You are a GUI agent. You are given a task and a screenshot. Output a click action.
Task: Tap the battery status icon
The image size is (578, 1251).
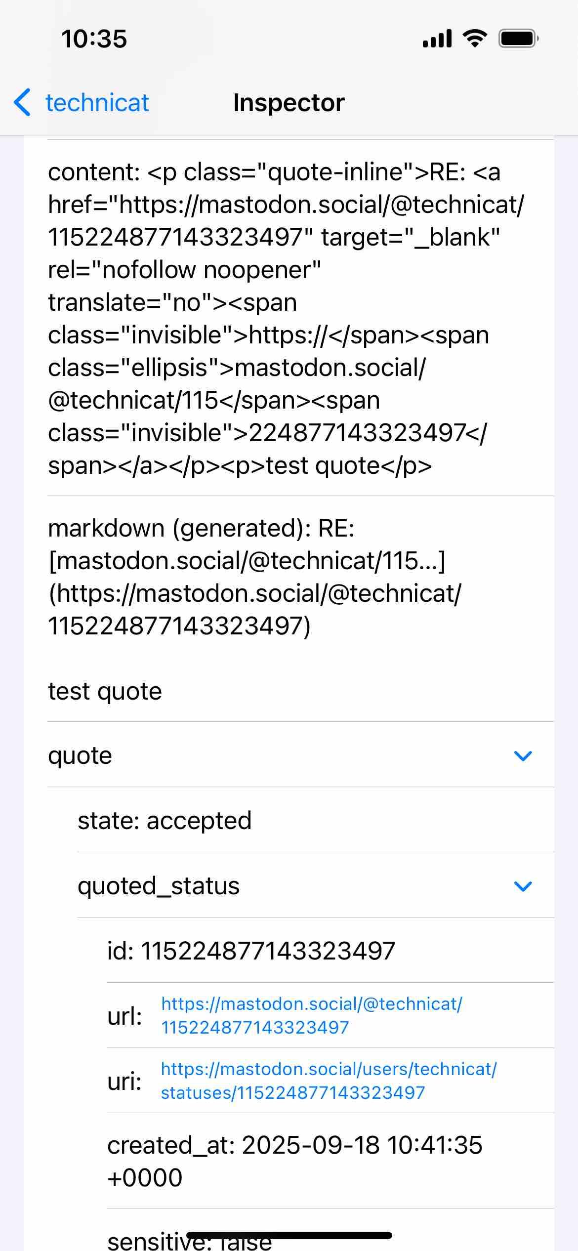[x=518, y=39]
